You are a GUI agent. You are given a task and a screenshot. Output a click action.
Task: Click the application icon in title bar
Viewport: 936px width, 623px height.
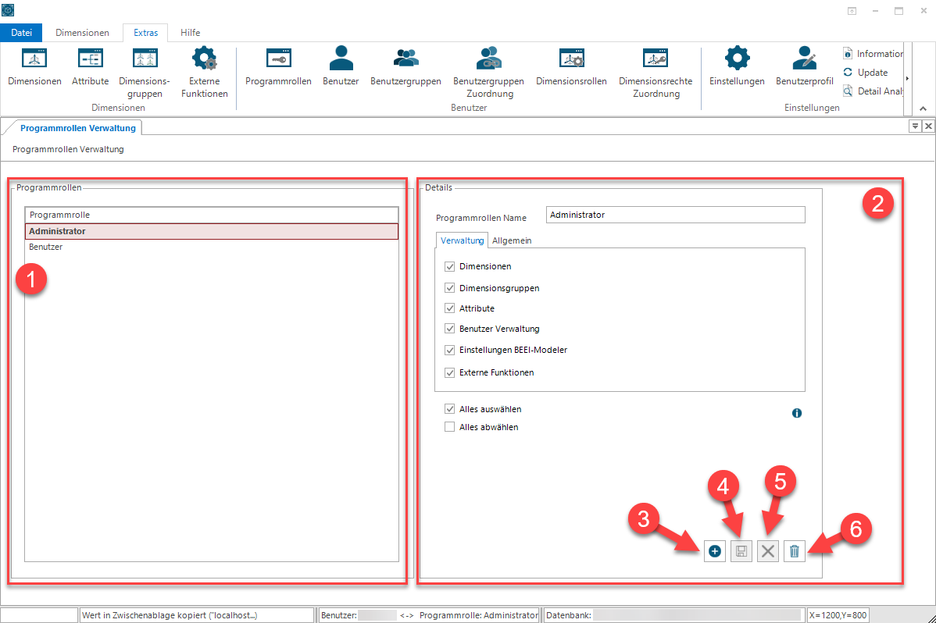point(8,10)
